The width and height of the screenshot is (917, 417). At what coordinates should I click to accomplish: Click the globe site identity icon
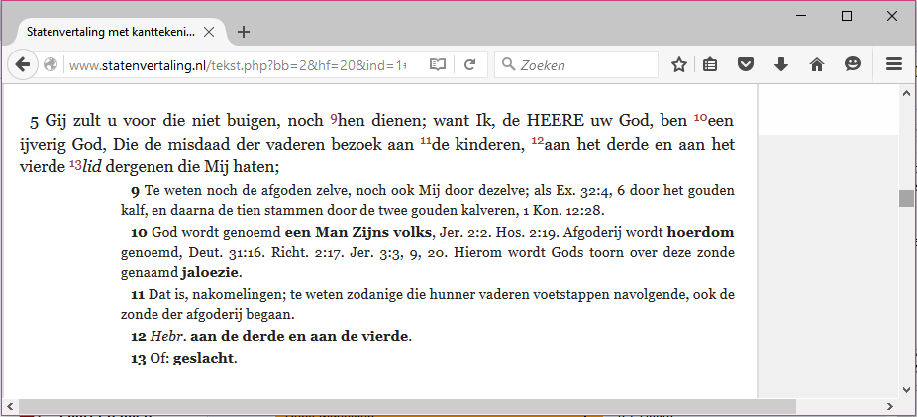[x=51, y=64]
